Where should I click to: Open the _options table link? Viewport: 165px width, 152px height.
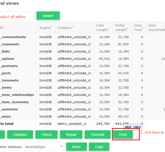point(7,59)
